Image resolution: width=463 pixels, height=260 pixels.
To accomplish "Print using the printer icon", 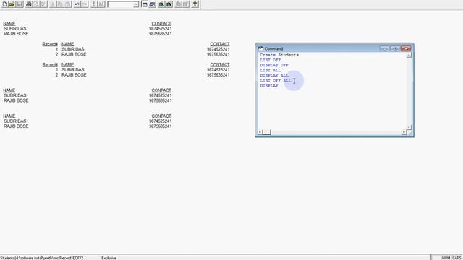I will pos(29,4).
